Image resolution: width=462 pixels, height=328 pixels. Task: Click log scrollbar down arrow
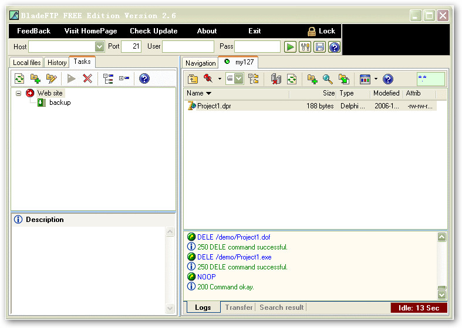coord(441,295)
